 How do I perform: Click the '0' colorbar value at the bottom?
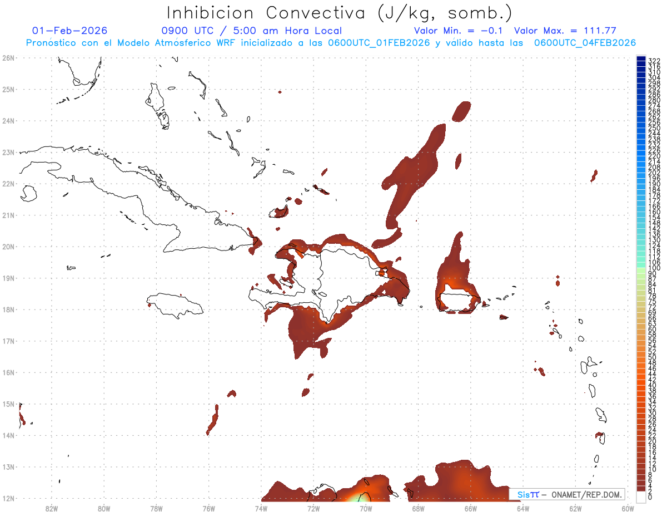coord(650,497)
